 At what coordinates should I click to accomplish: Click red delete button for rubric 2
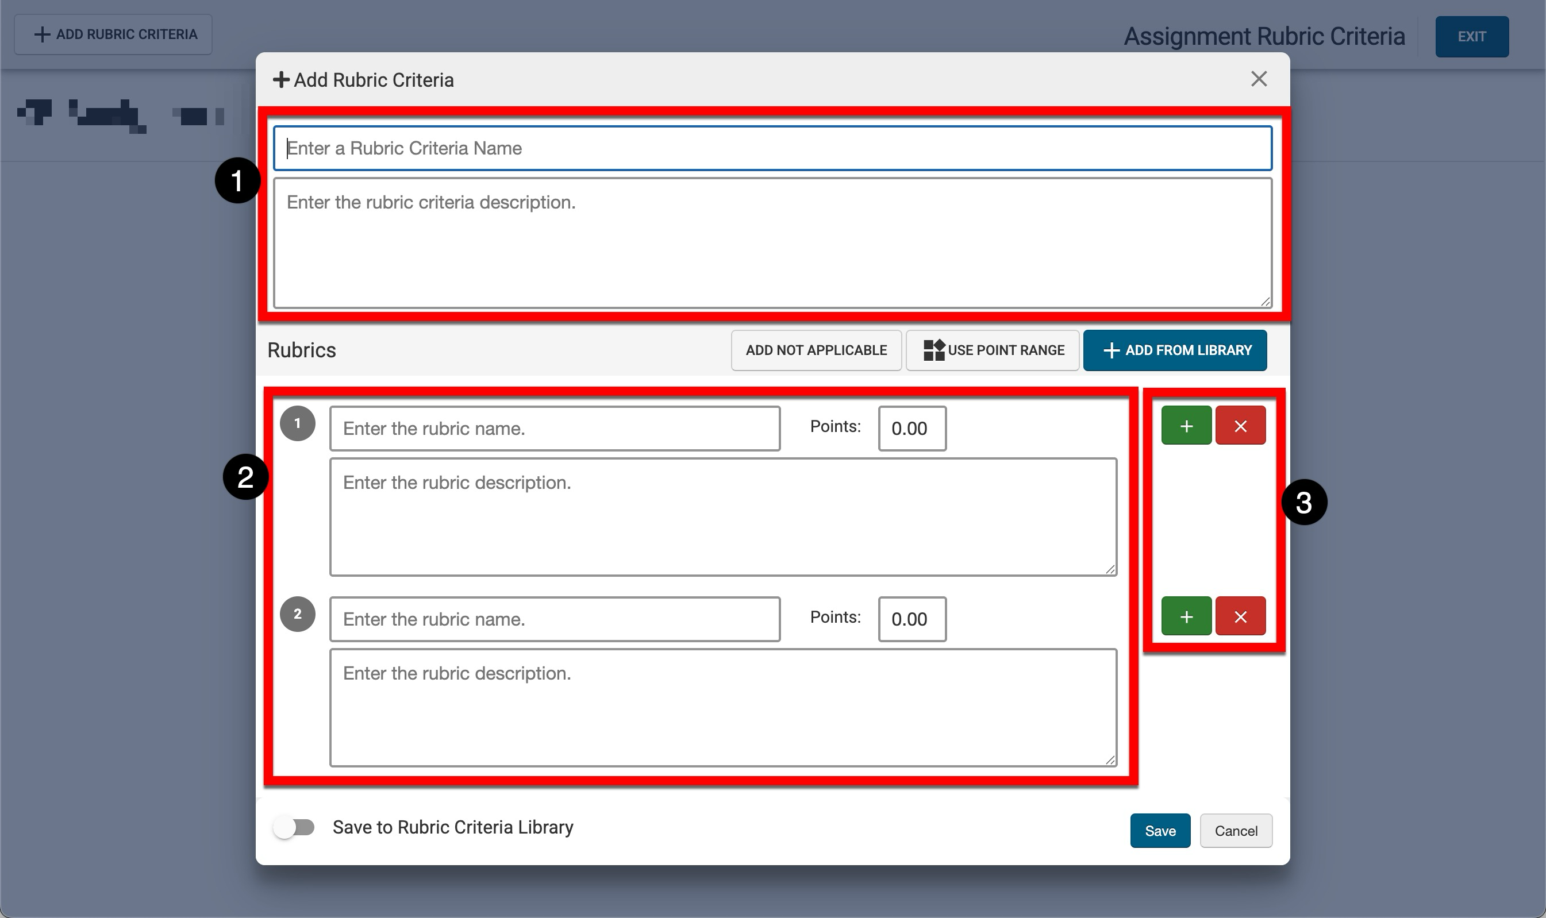tap(1240, 616)
